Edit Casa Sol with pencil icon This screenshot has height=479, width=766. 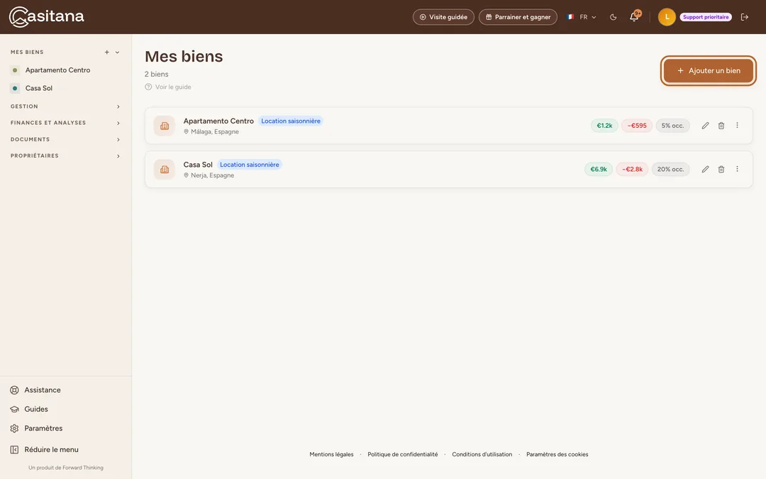point(705,169)
